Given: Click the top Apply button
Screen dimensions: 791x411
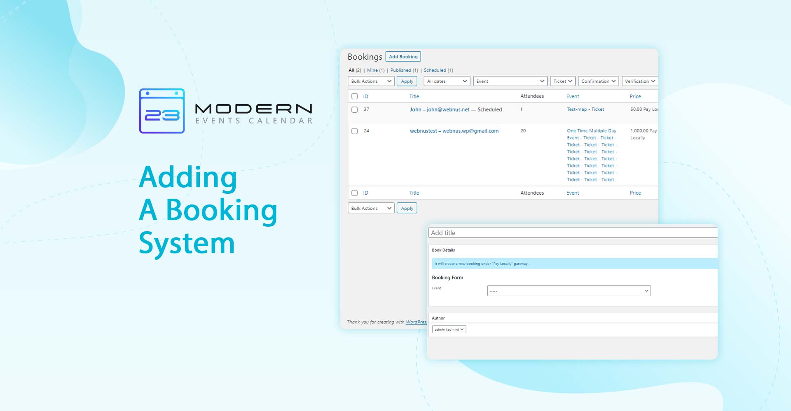Looking at the screenshot, I should tap(407, 81).
